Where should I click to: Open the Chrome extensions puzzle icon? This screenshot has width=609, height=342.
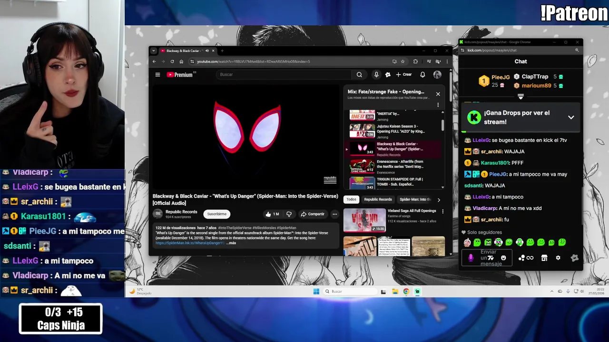pyautogui.click(x=415, y=61)
